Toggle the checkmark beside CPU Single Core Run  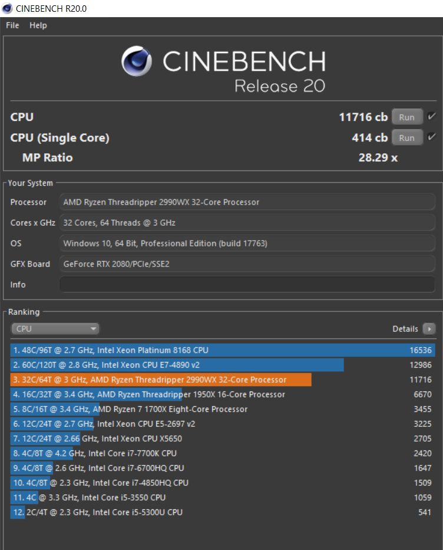(x=432, y=137)
